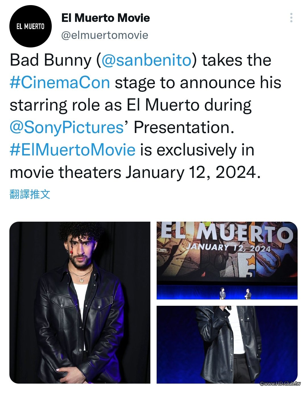Open the Bad Bunny portrait photo

pos(80,303)
